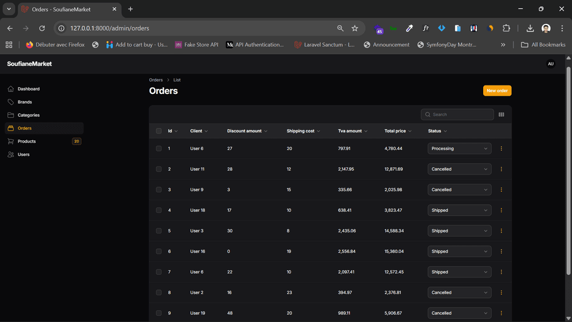Open the Dashboard sidebar item
The width and height of the screenshot is (572, 322).
coord(28,89)
